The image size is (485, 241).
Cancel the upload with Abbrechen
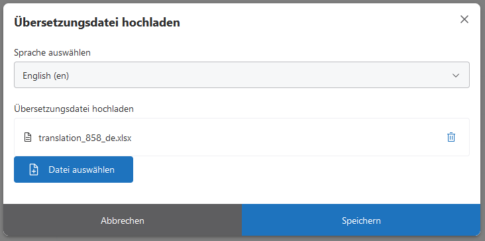click(123, 220)
